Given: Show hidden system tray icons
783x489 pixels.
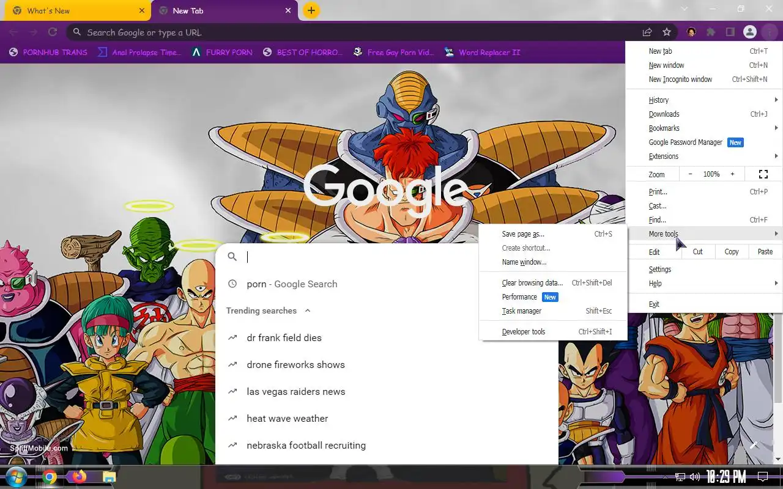Looking at the screenshot, I should 666,477.
